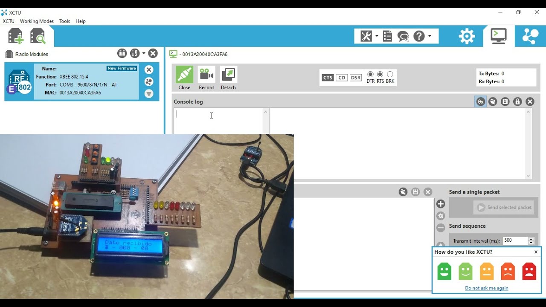Open the feedback chat icon
Viewport: 546px width, 307px height.
pyautogui.click(x=403, y=36)
